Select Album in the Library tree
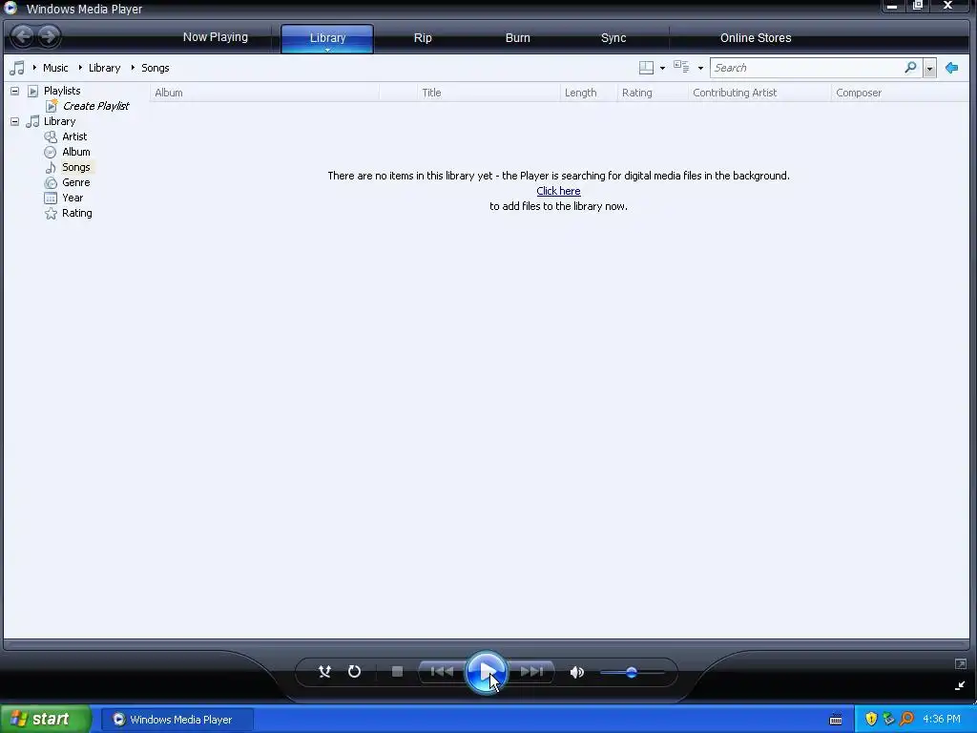The width and height of the screenshot is (977, 733). click(x=76, y=152)
